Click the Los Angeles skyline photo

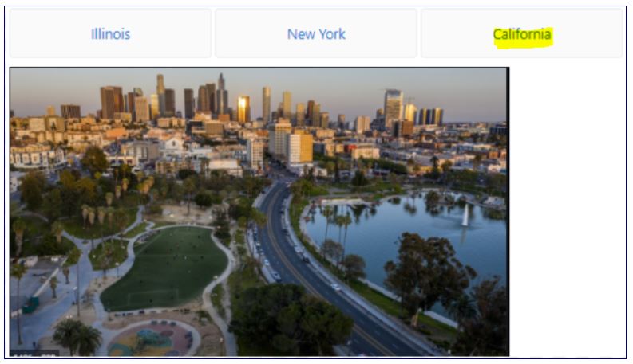click(259, 212)
